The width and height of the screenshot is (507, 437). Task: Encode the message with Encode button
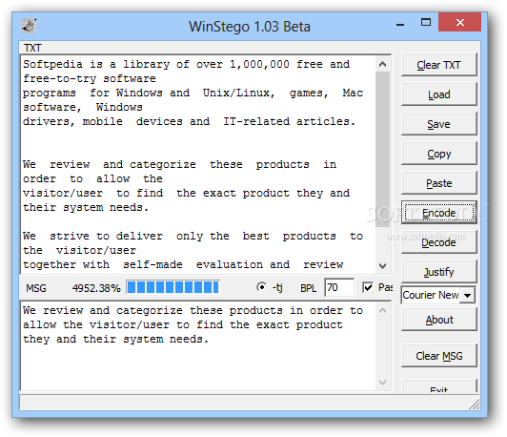coord(438,213)
